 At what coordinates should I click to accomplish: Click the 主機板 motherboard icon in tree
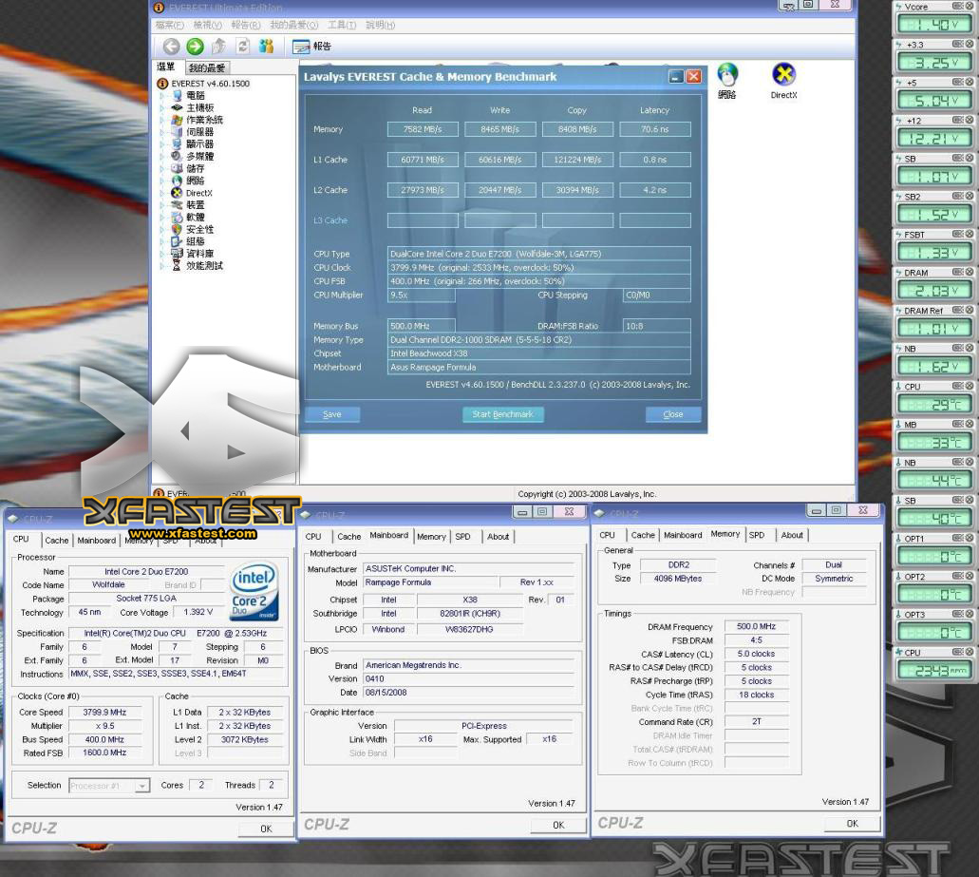(178, 107)
